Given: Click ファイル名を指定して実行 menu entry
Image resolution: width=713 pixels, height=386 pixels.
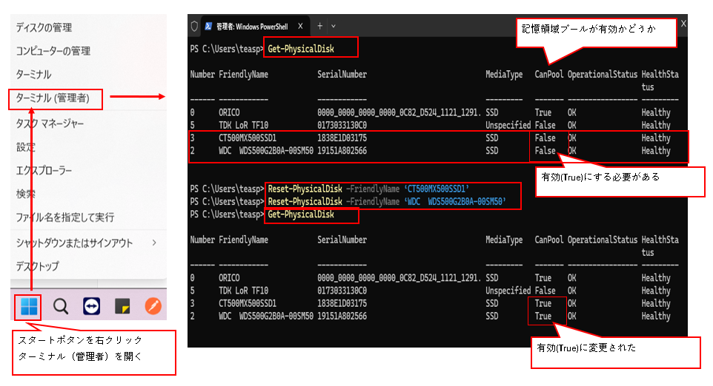Looking at the screenshot, I should click(x=65, y=217).
